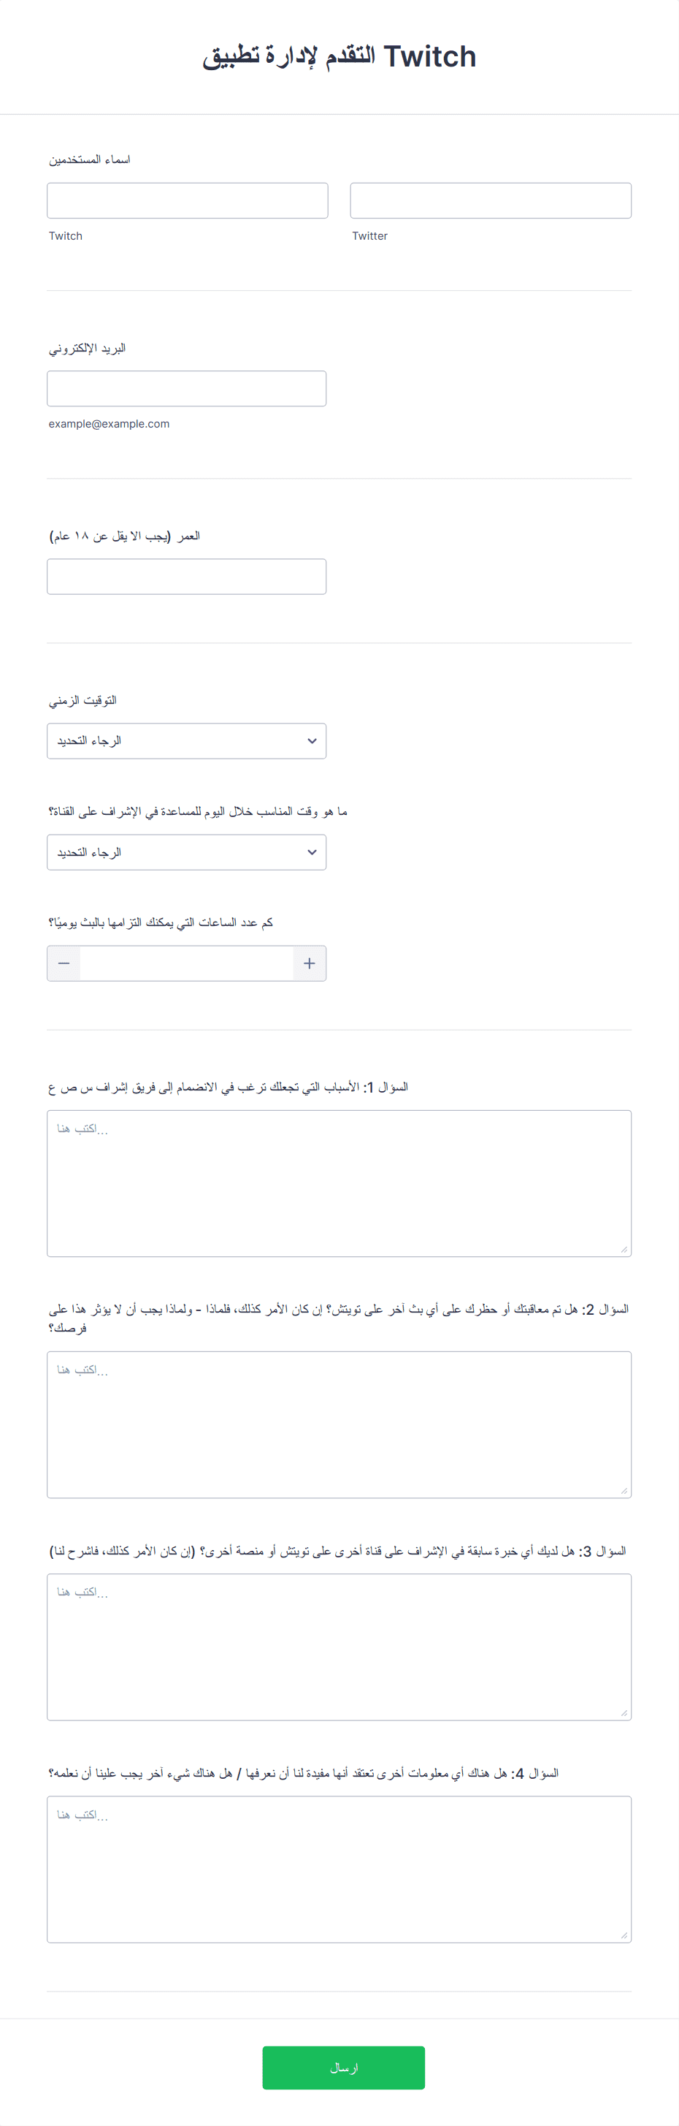The height and width of the screenshot is (2126, 679).
Task: Focus the email address input field
Action: pos(186,389)
